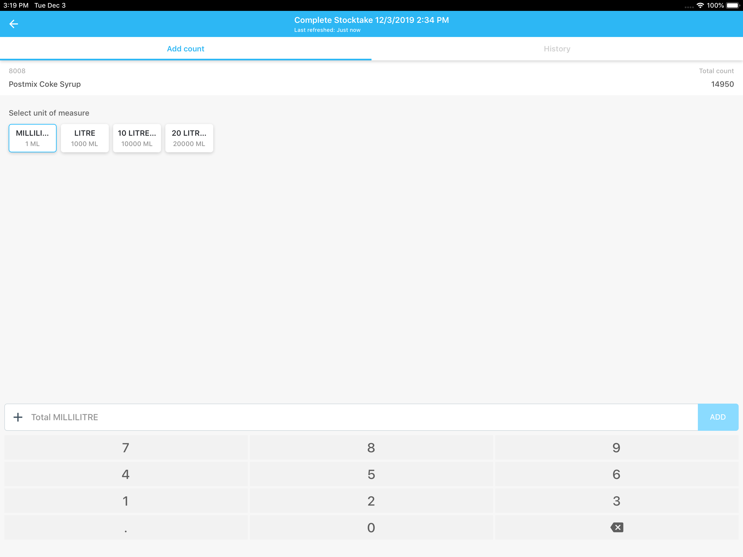This screenshot has width=743, height=557.
Task: Select the MILLILITRE 1 ML unit
Action: tap(33, 138)
